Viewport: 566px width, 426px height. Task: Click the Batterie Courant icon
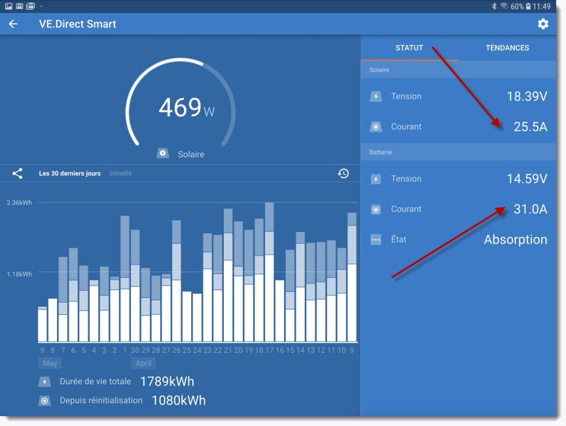click(x=376, y=209)
